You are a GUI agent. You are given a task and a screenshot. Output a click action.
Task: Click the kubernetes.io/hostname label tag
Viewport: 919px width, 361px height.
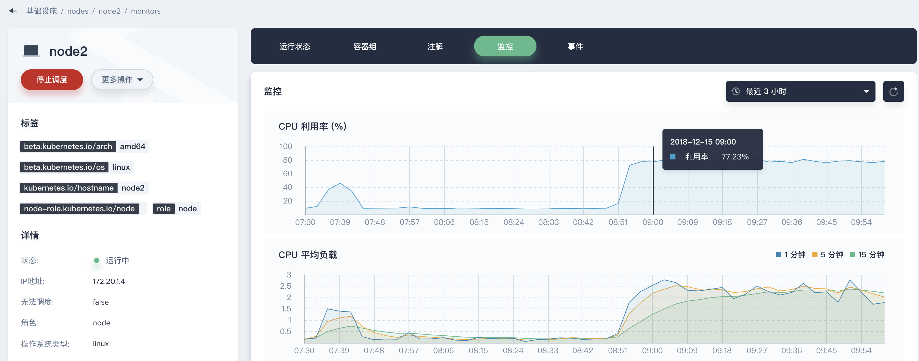[x=69, y=188]
